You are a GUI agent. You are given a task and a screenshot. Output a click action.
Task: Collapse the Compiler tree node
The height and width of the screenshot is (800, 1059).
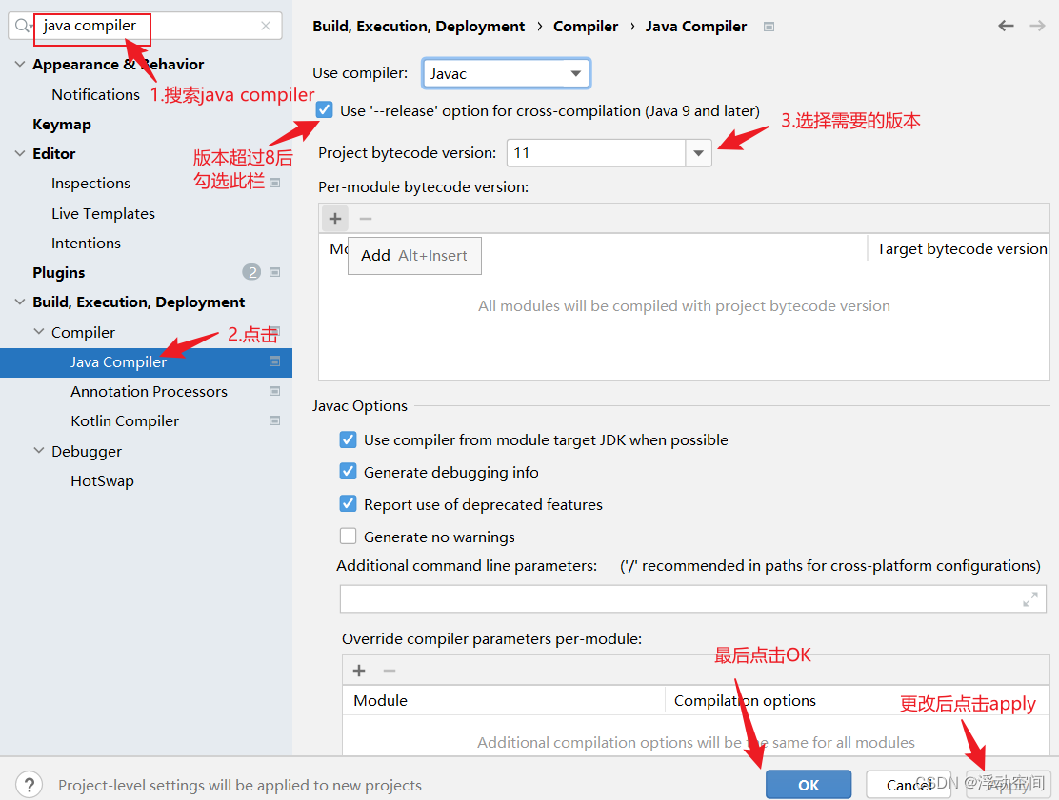(x=39, y=332)
